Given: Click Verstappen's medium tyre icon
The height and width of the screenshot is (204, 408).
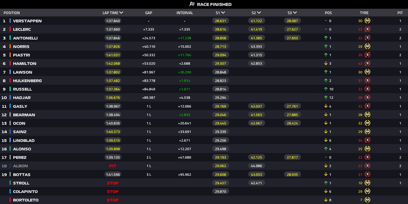Looking at the screenshot, I should (367, 21).
